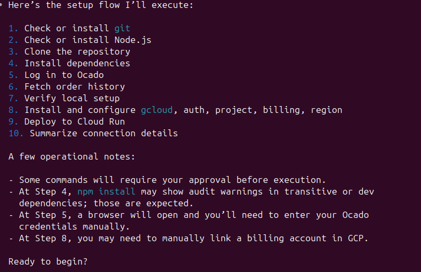The width and height of the screenshot is (421, 272).
Task: Click 'Summarize connection details' step text
Action: (103, 133)
